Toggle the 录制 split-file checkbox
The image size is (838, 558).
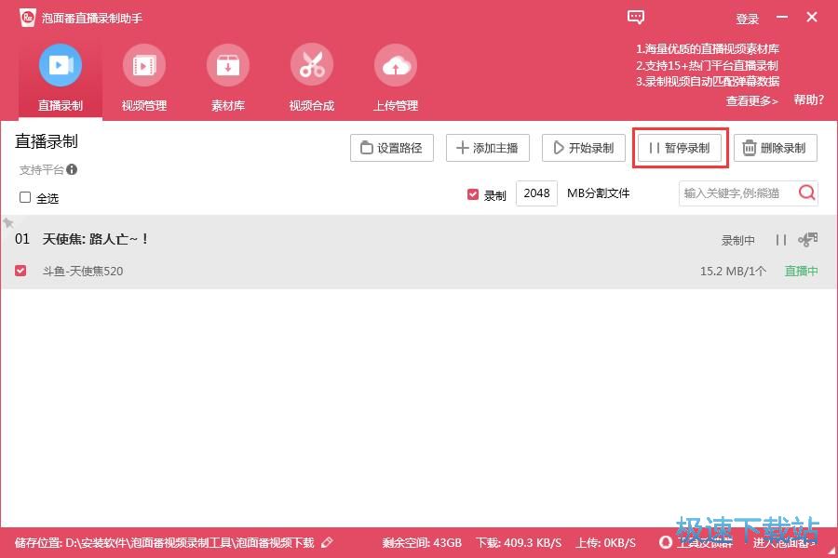coord(473,194)
